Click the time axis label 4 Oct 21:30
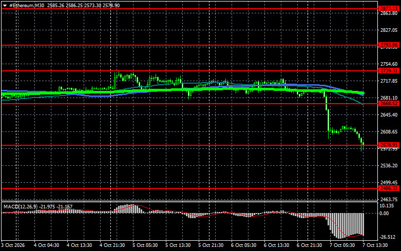The image size is (401, 251). pyautogui.click(x=112, y=245)
